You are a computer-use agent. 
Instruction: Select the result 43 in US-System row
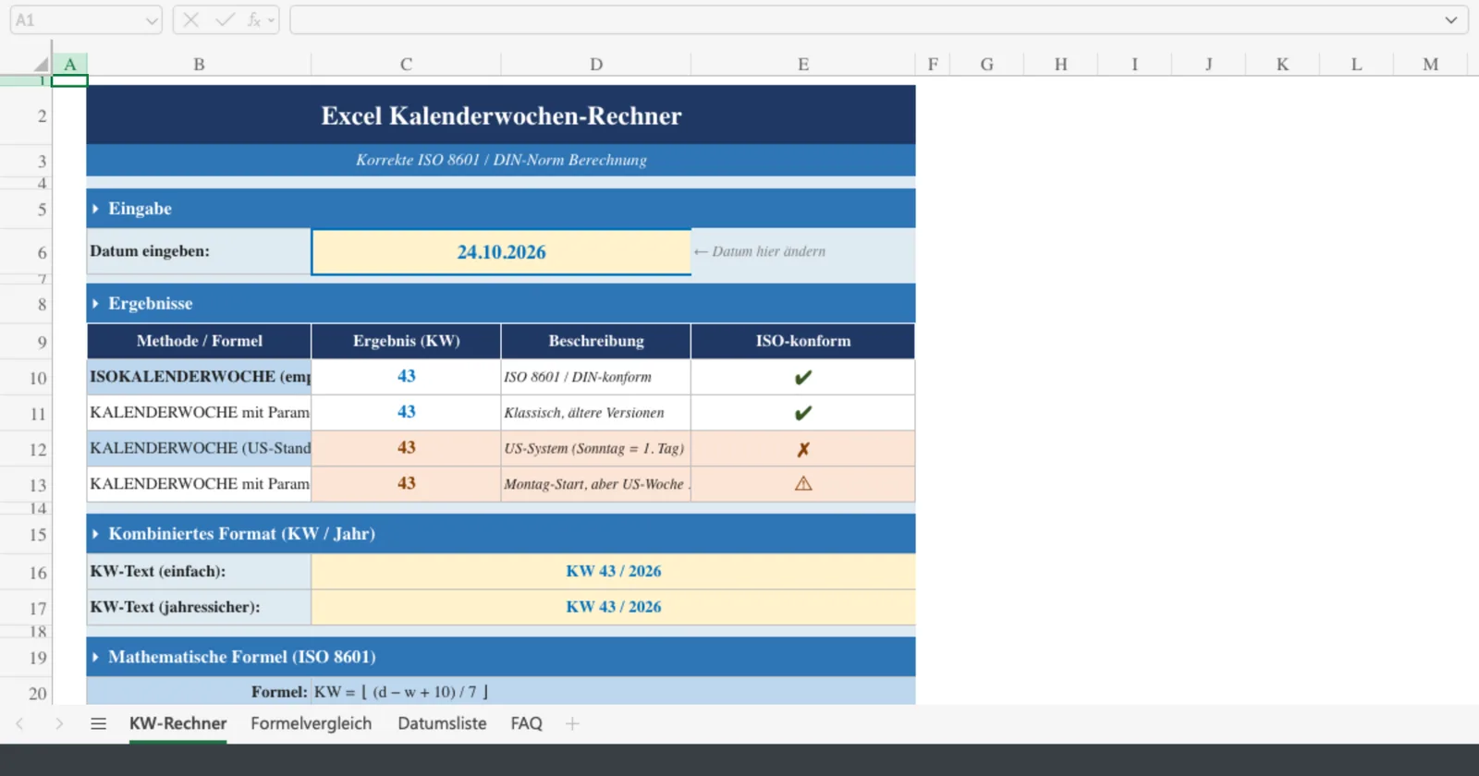click(x=406, y=448)
